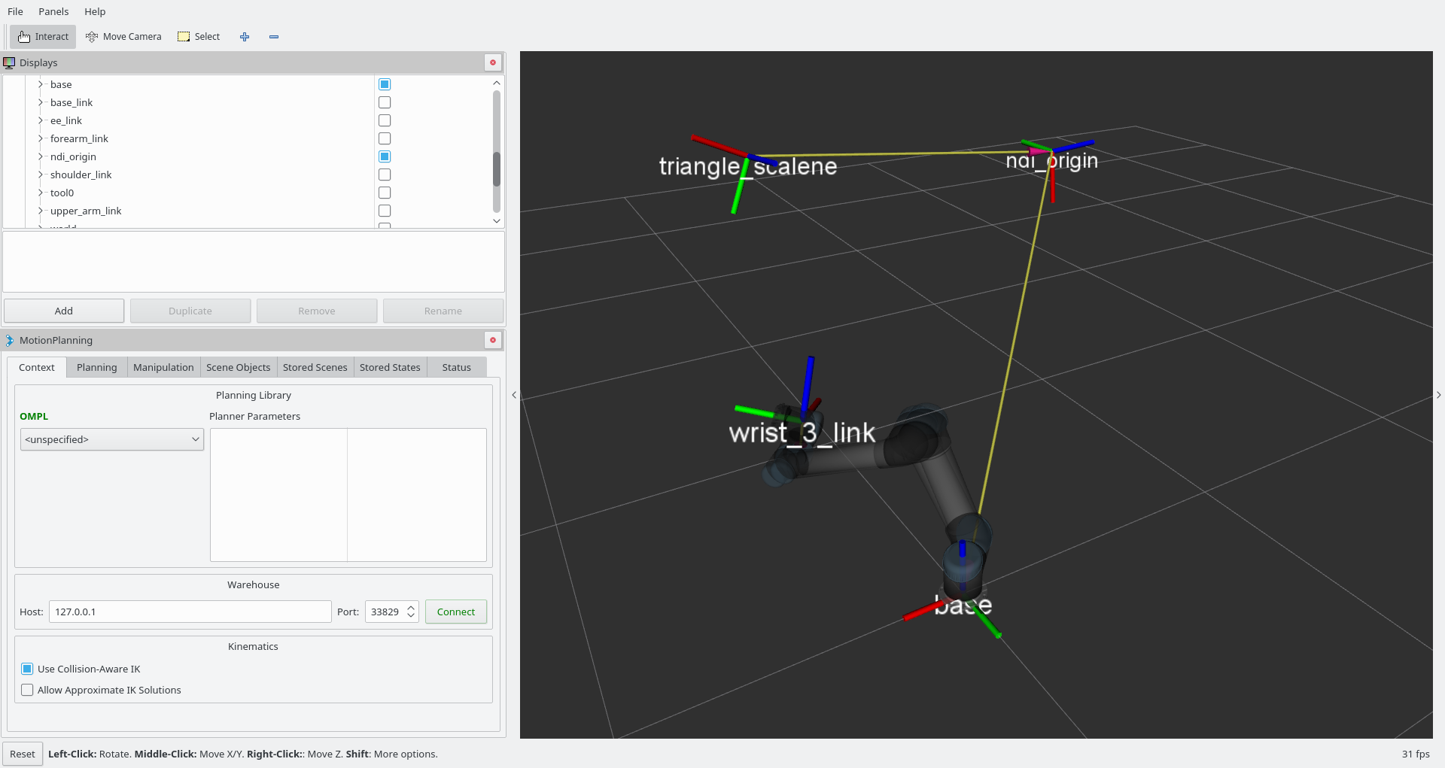
Task: Collapse the left panel with arrow handle
Action: point(514,395)
